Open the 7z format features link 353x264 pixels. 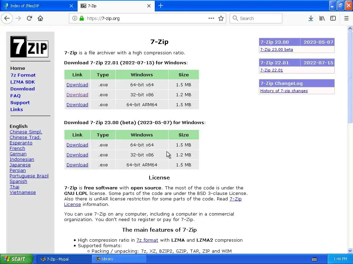point(147,240)
